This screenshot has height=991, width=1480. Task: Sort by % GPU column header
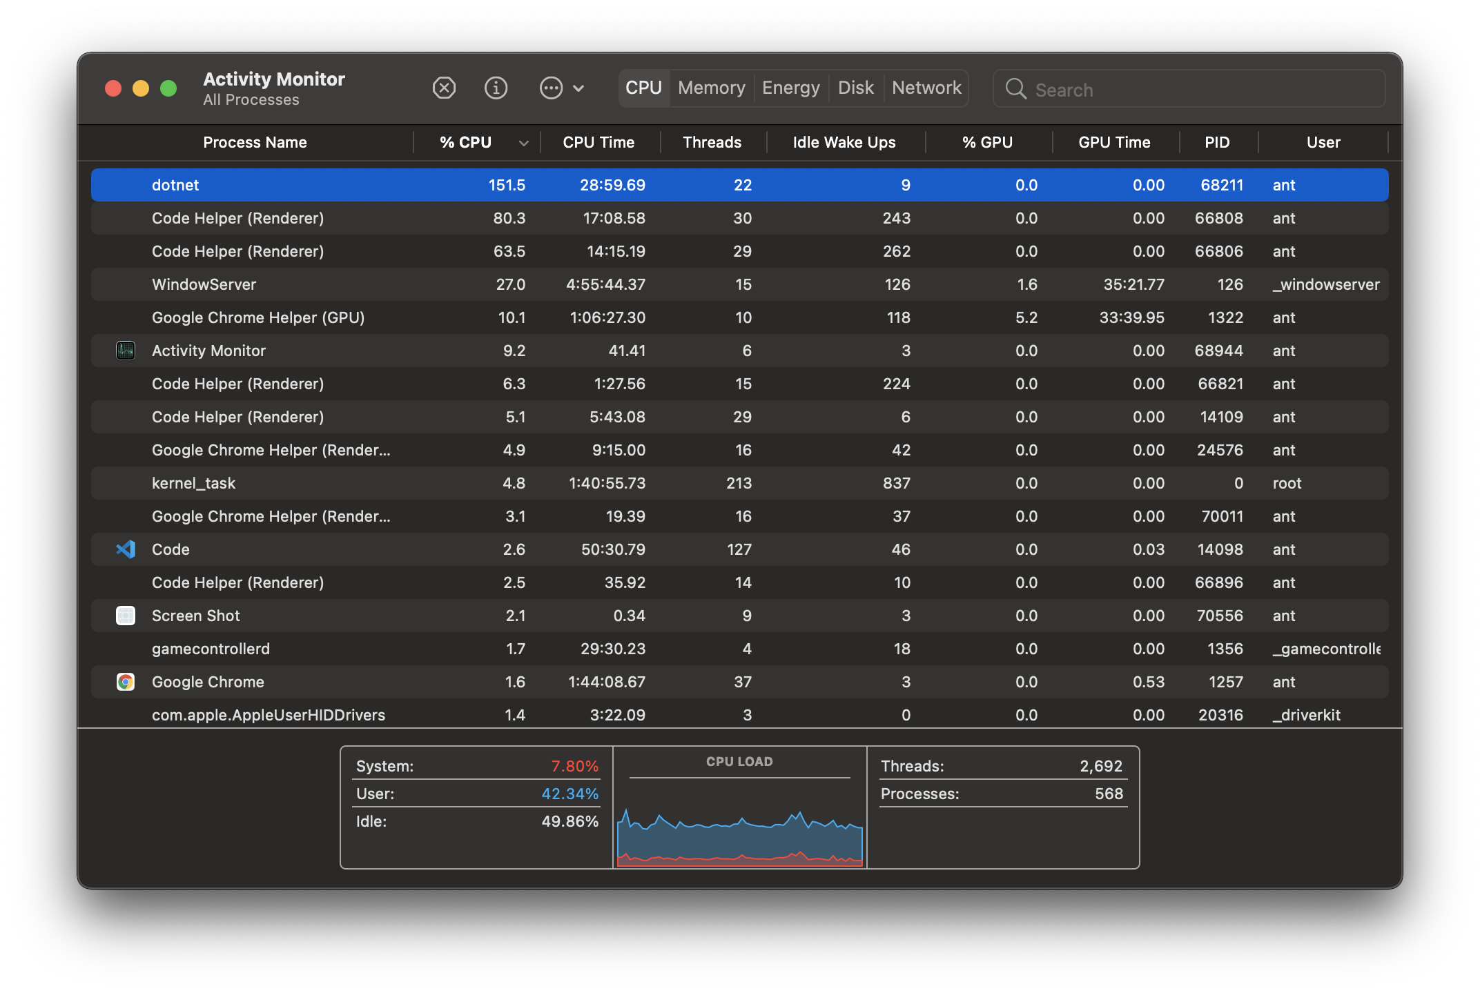tap(987, 143)
